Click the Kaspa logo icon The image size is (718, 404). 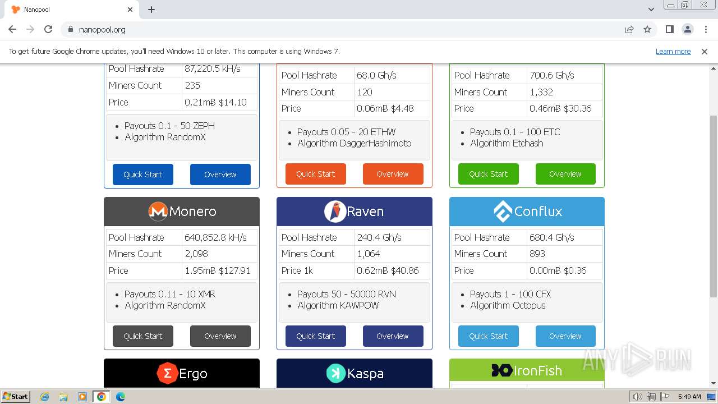[335, 373]
